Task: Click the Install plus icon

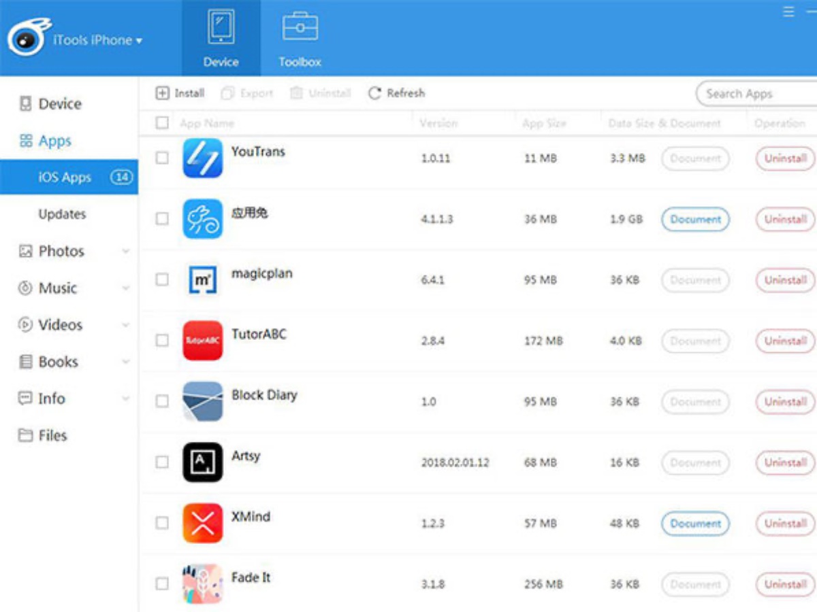Action: [162, 93]
